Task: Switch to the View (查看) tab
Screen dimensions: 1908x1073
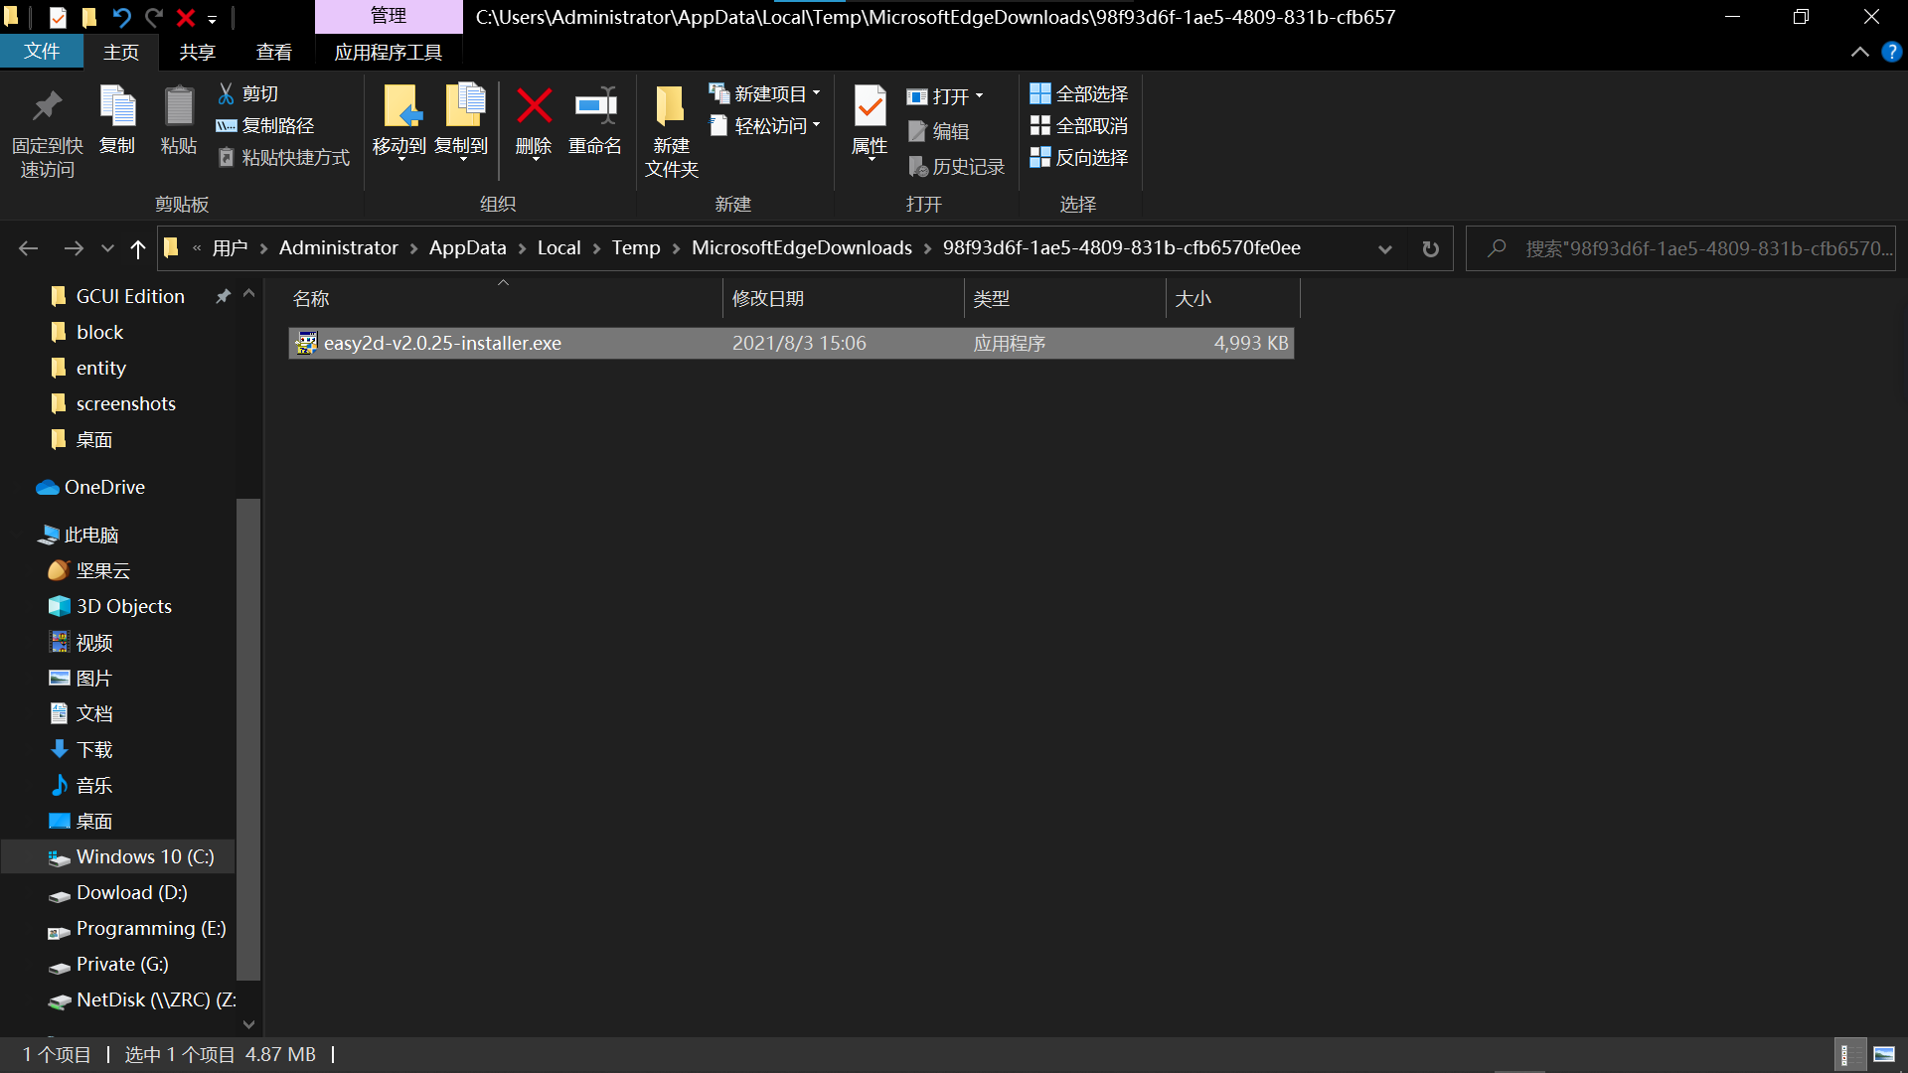Action: (x=274, y=52)
